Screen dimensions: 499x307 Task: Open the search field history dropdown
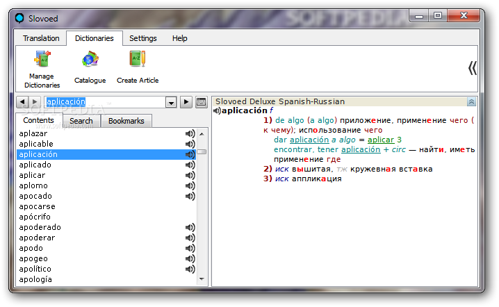171,102
